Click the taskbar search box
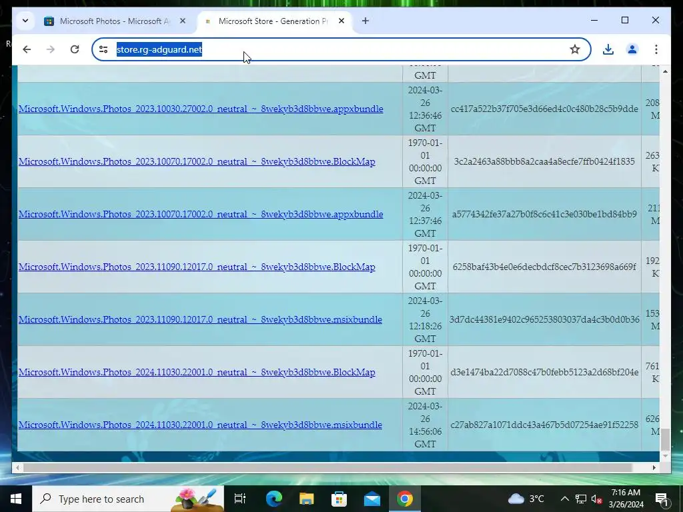683x512 pixels. (x=128, y=499)
